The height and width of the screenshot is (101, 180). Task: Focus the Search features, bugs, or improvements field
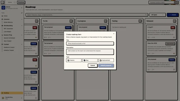tap(87, 15)
